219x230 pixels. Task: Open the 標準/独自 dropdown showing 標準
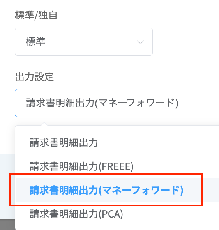click(84, 42)
